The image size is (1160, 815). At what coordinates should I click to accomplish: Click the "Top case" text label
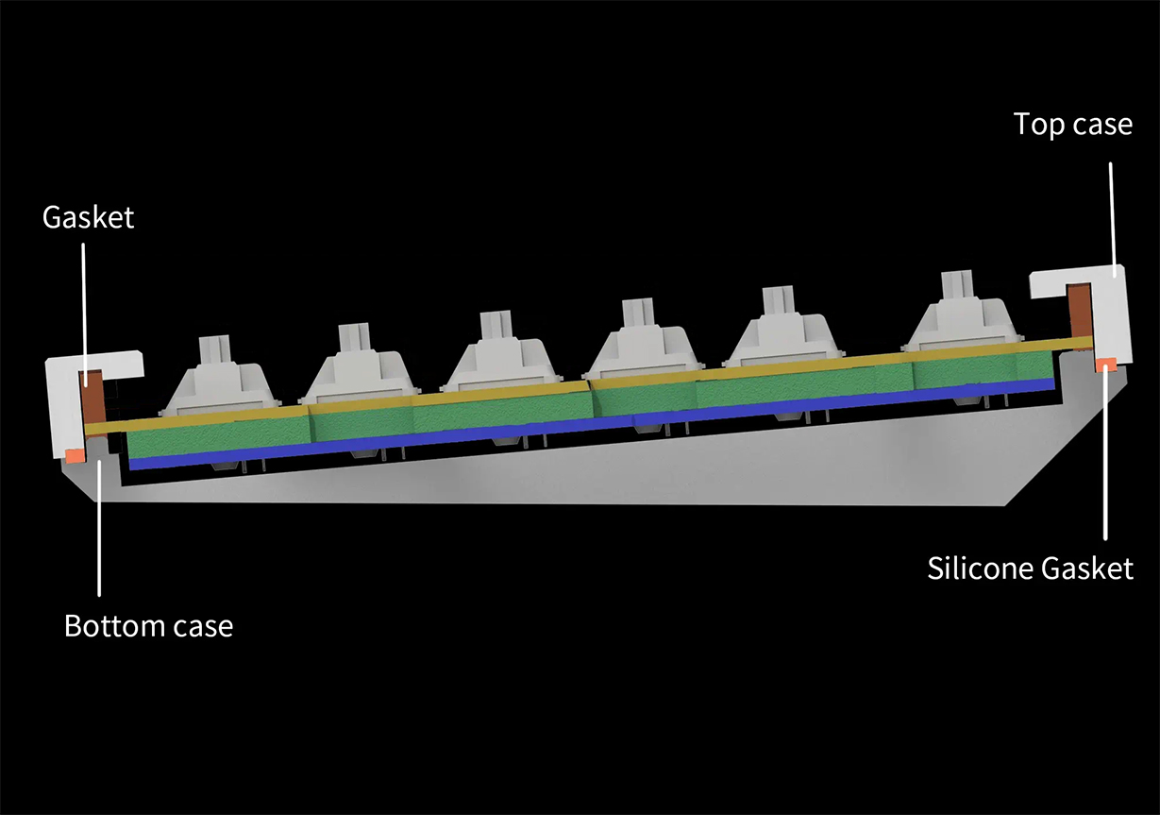pyautogui.click(x=1072, y=124)
